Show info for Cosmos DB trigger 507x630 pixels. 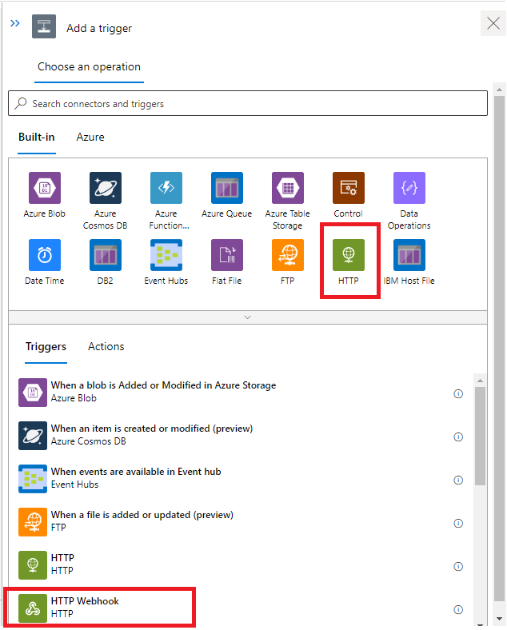click(x=458, y=437)
